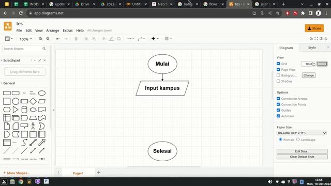Select the square shape in General
The width and height of the screenshot is (331, 186).
7,101
